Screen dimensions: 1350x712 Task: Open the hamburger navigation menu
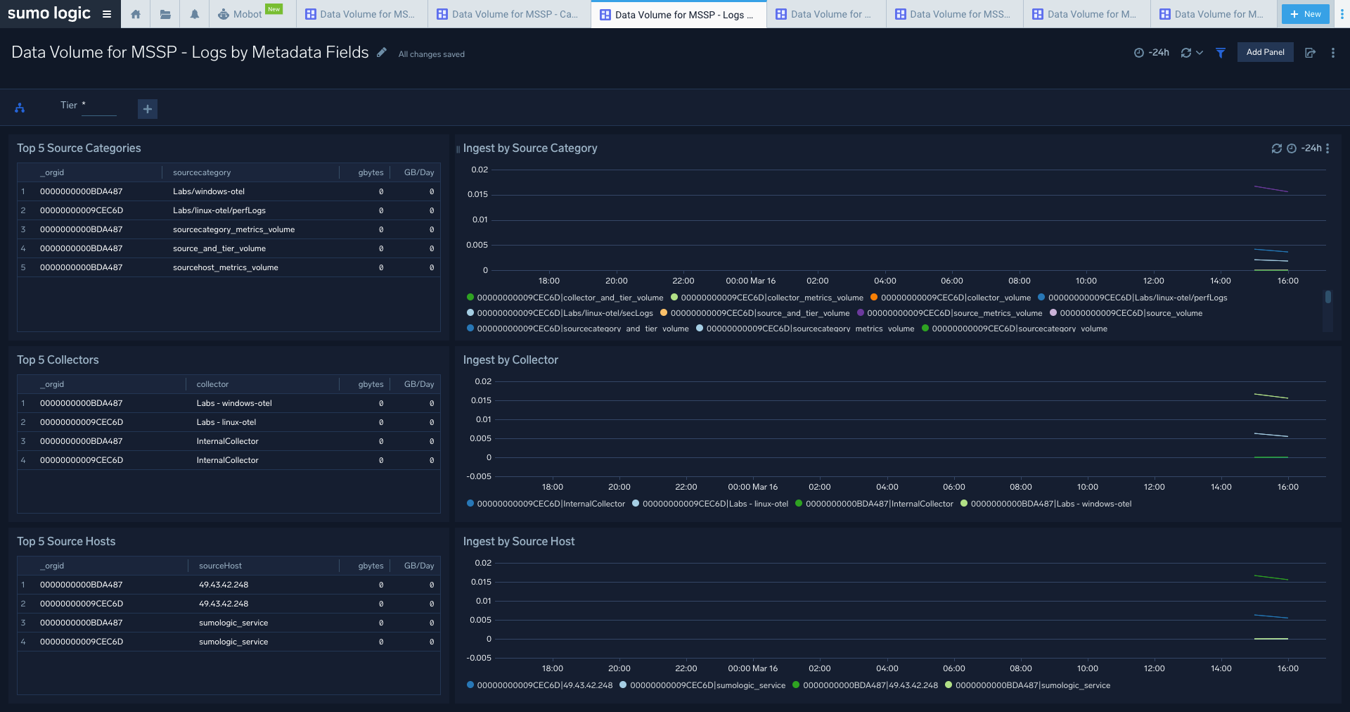point(107,14)
